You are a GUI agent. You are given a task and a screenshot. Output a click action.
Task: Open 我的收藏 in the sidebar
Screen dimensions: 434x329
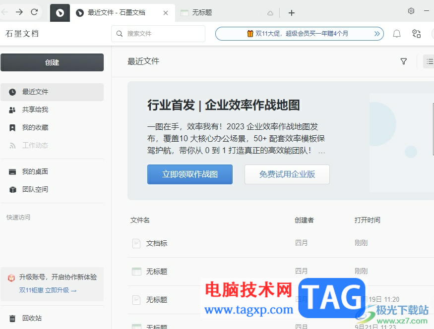pos(52,127)
